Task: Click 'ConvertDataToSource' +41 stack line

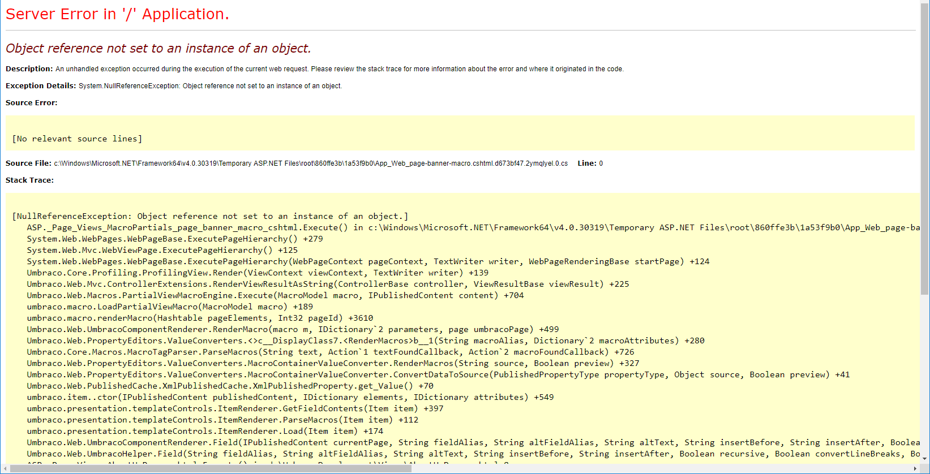Action: point(438,374)
